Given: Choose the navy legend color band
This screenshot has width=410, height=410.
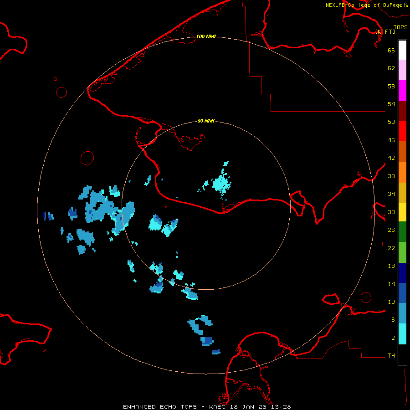Looking at the screenshot, I should 402,273.
